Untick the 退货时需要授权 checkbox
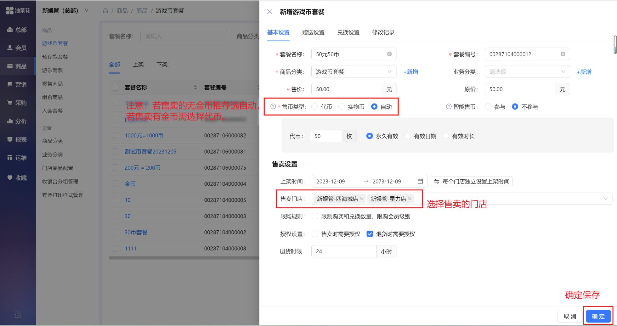The height and width of the screenshot is (326, 617). point(370,234)
